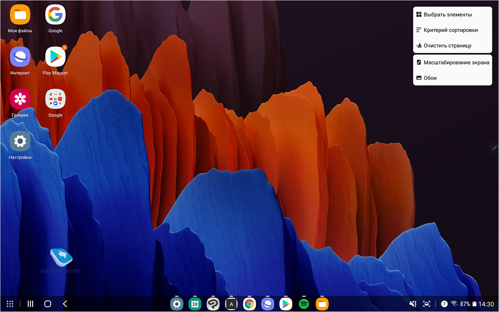Open the Google apps folder
499x312 pixels.
point(55,99)
